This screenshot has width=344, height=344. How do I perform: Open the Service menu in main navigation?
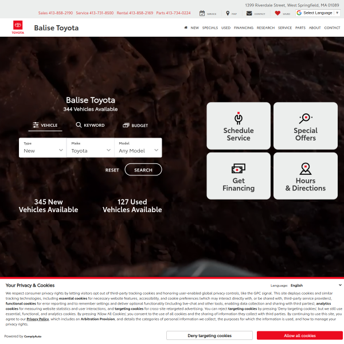[285, 28]
